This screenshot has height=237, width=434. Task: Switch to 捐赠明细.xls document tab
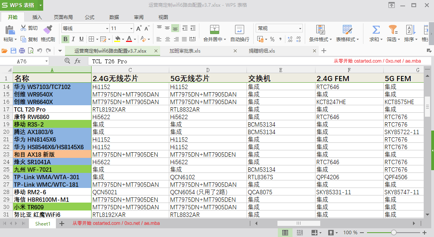(x=262, y=51)
